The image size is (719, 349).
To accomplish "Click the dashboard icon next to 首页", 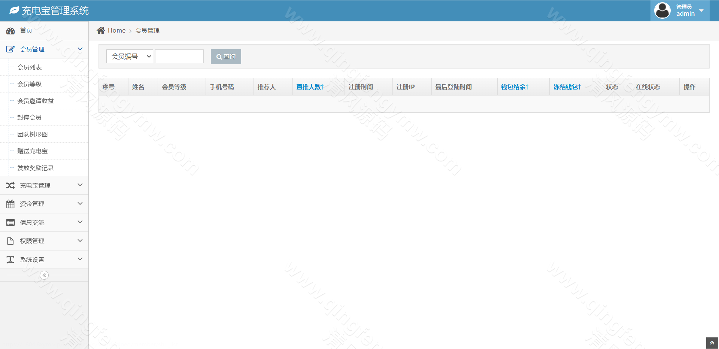I will coord(10,31).
